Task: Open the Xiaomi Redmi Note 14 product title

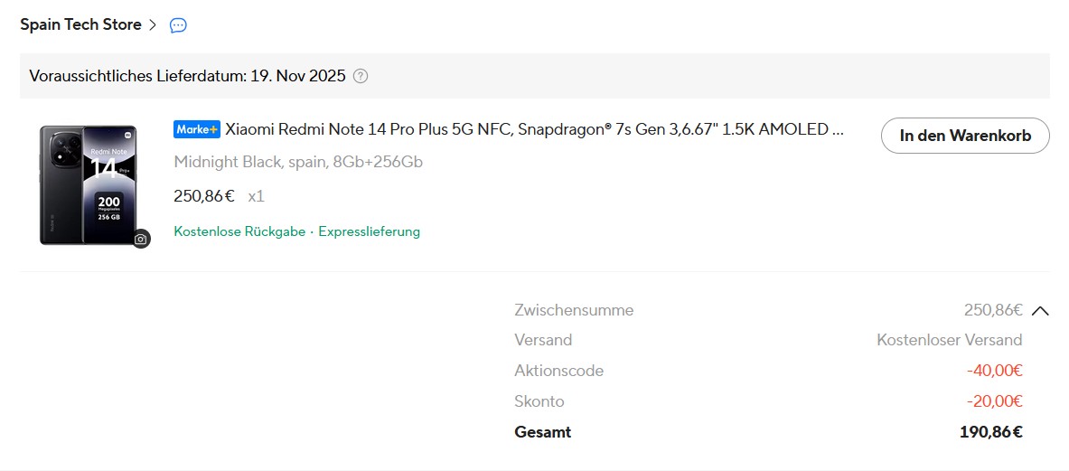Action: pyautogui.click(x=534, y=129)
